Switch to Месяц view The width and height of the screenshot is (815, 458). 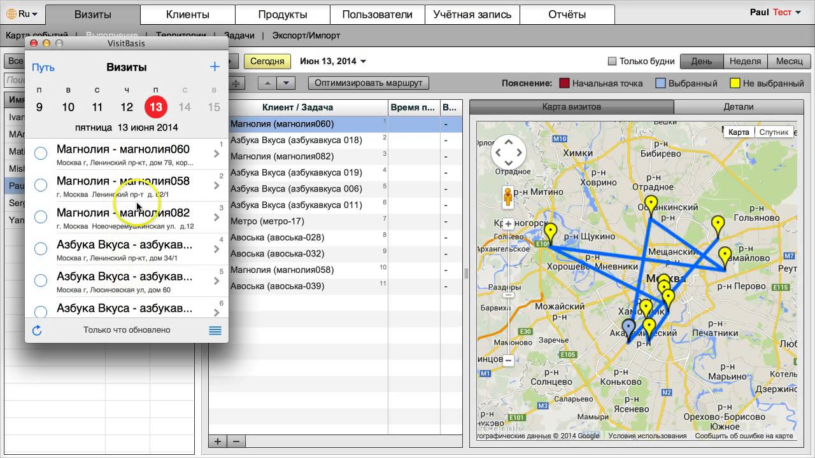pyautogui.click(x=790, y=62)
